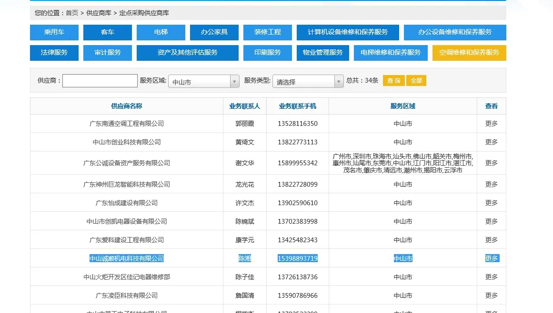Viewport: 553px width, 313px height.
Task: Click the 首页 breadcrumb link
Action: click(x=72, y=13)
